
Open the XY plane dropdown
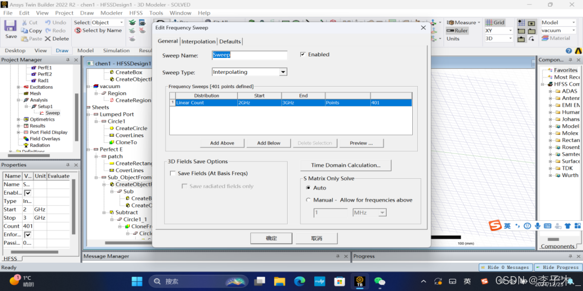pyautogui.click(x=510, y=30)
